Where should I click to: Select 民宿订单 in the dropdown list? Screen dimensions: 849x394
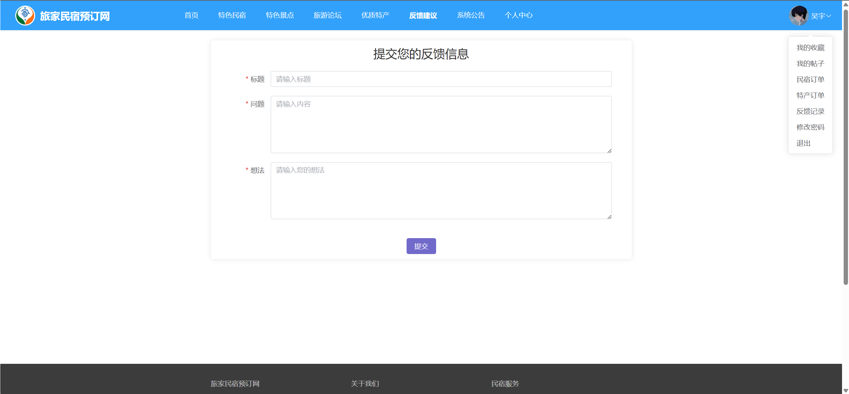[x=810, y=80]
